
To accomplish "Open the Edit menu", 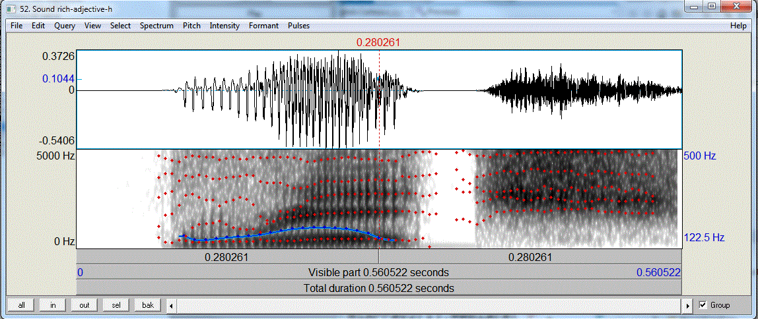I will coord(38,26).
